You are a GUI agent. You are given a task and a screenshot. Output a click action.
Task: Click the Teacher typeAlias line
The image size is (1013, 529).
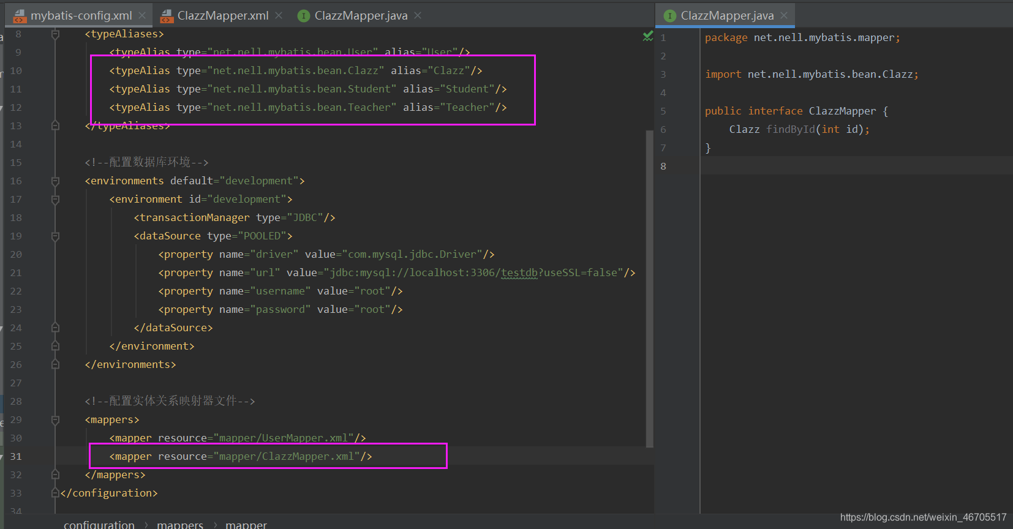click(x=308, y=107)
